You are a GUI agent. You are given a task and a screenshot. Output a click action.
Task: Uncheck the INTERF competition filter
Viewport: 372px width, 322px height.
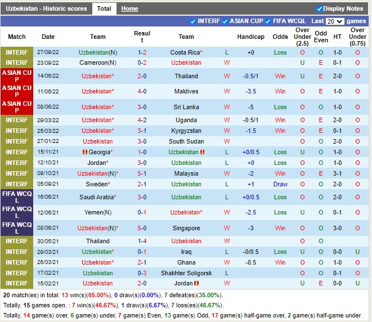coord(193,21)
